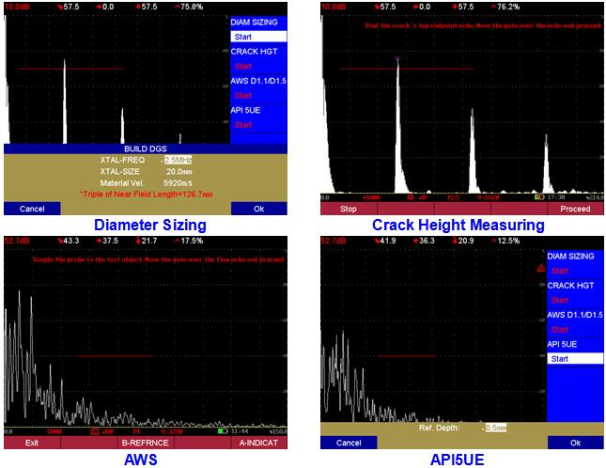Select Start under AWS D1.1/D1.5 in Diameter Sizing screen
The width and height of the screenshot is (606, 468).
[243, 96]
